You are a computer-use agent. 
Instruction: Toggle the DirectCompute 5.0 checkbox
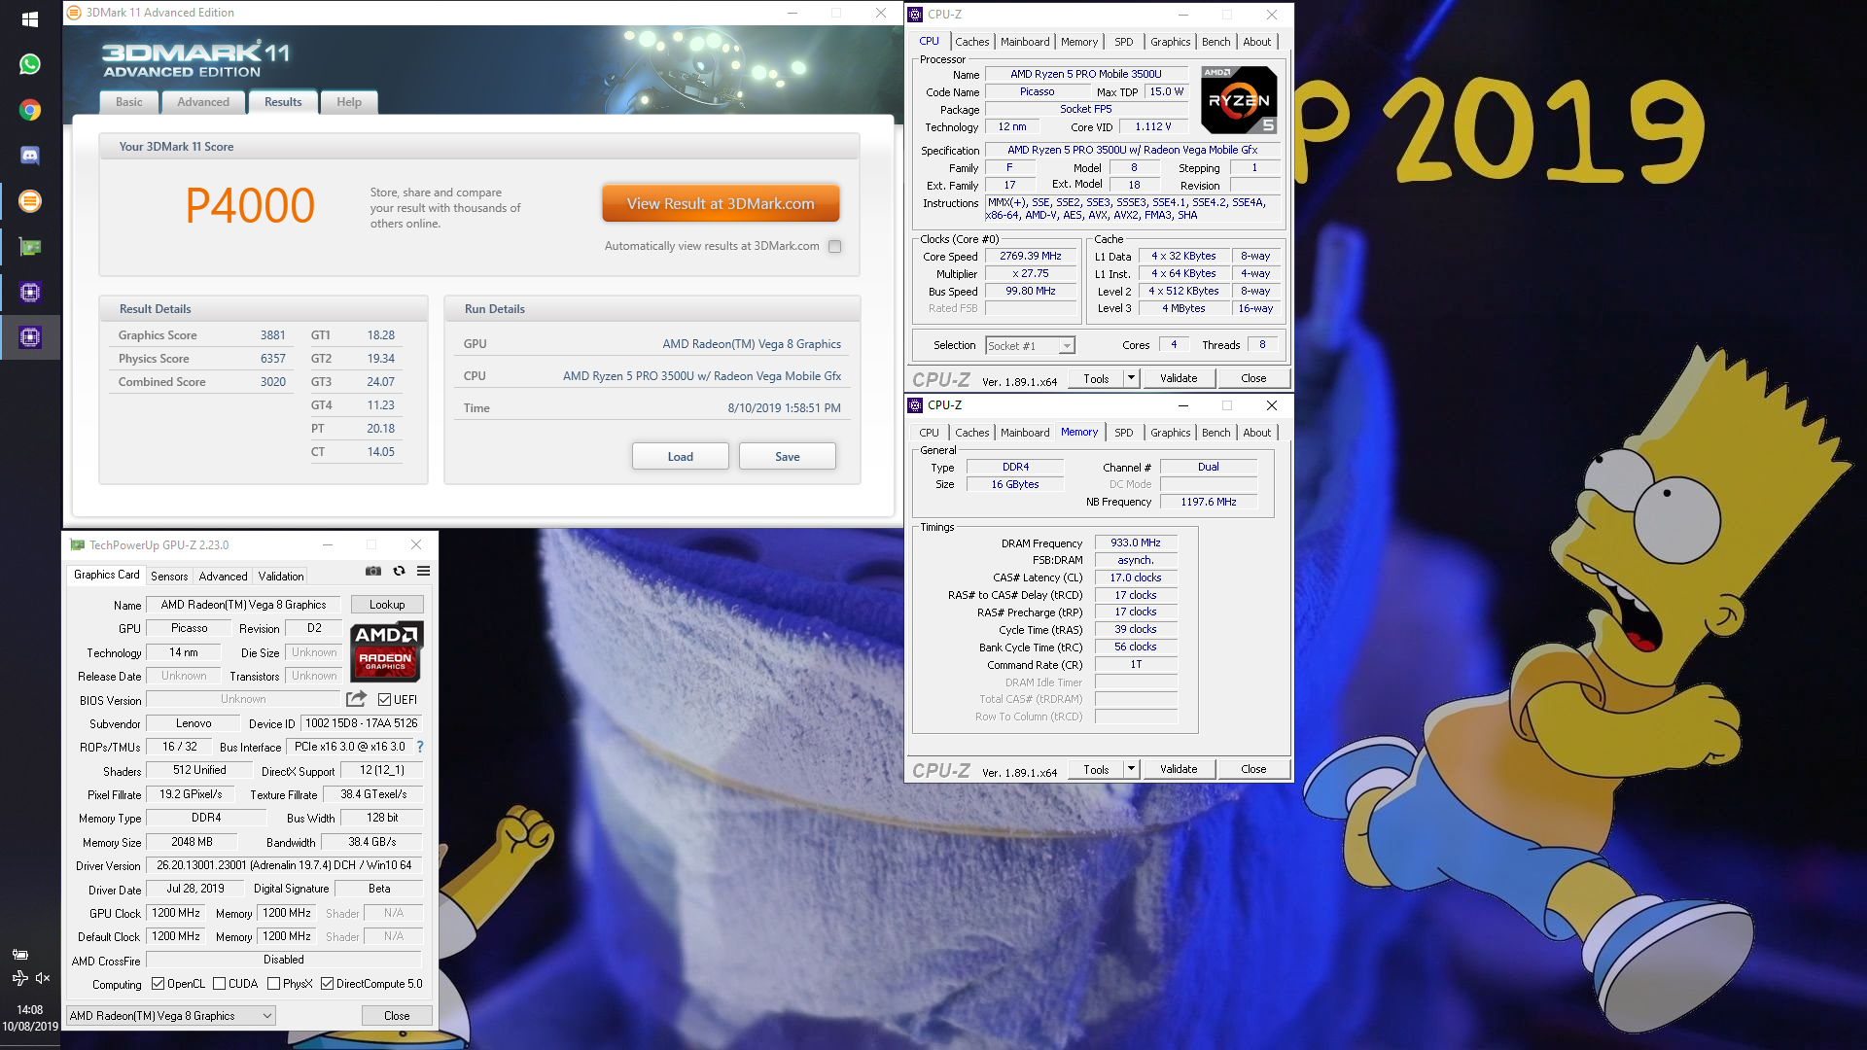327,984
